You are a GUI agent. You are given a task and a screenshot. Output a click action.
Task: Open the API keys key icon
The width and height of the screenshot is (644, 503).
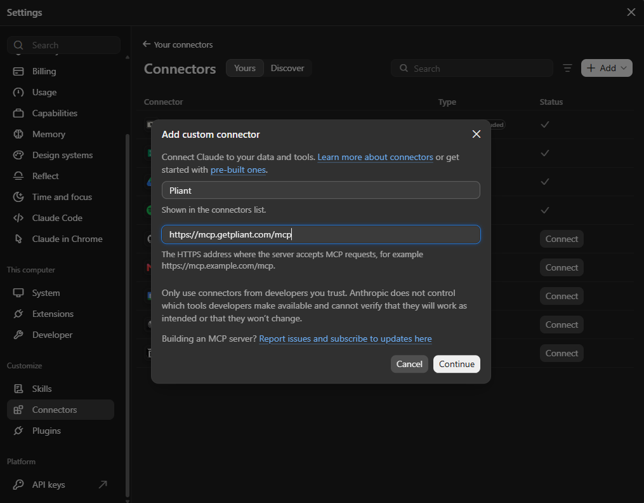[18, 485]
